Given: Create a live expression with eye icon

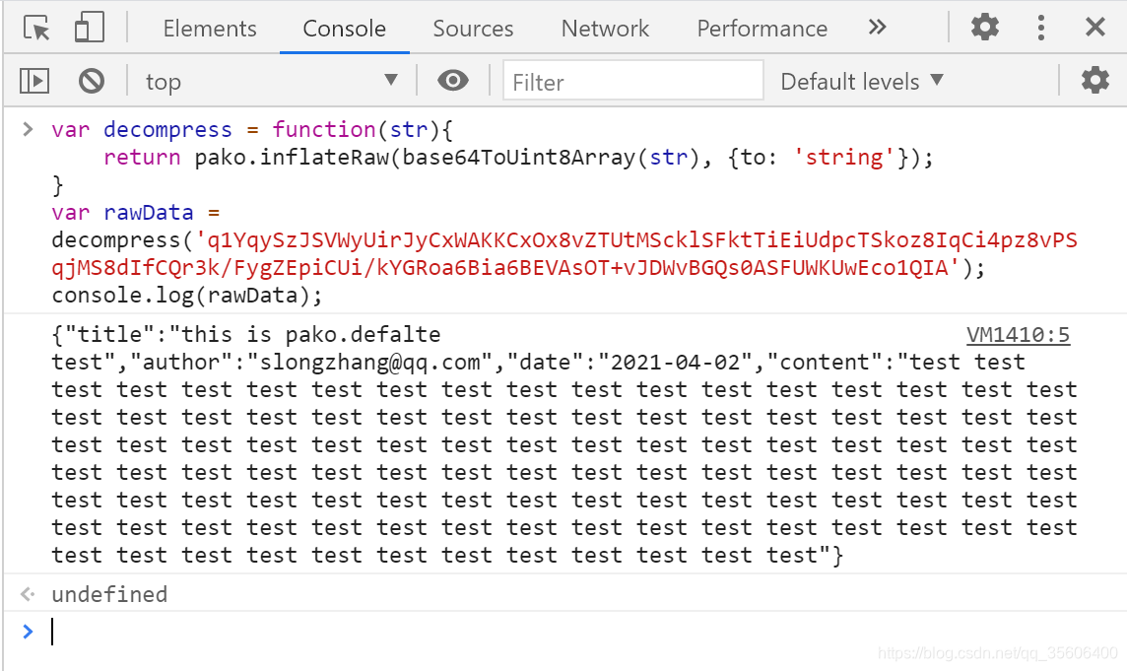Looking at the screenshot, I should [x=453, y=80].
